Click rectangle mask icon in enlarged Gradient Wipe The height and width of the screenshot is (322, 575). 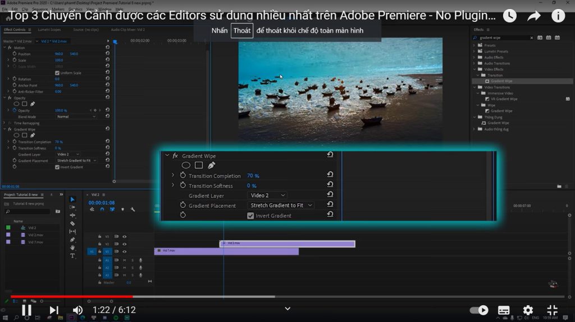(x=199, y=165)
